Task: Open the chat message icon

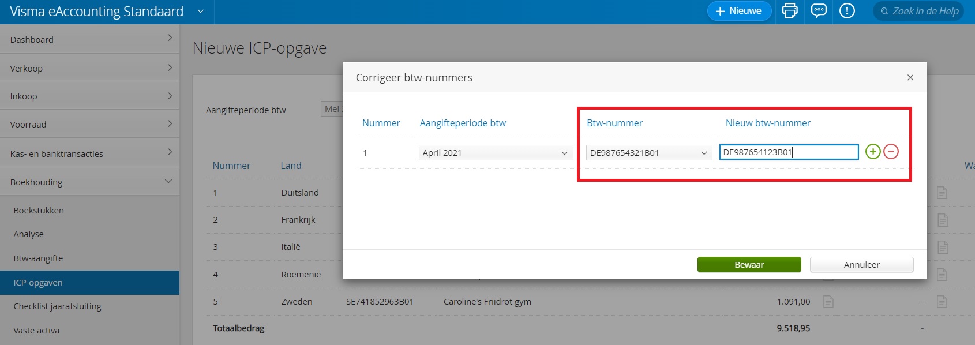Action: pyautogui.click(x=819, y=11)
